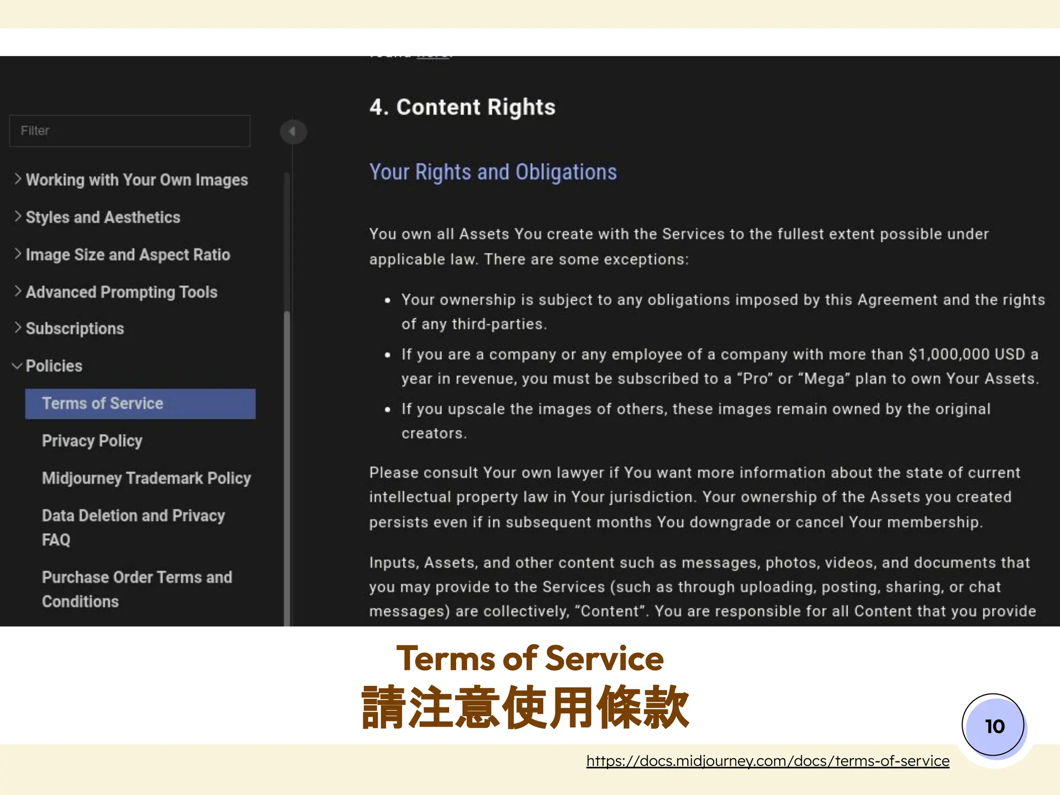
Task: Open Styles and Aesthetics section
Action: click(103, 217)
